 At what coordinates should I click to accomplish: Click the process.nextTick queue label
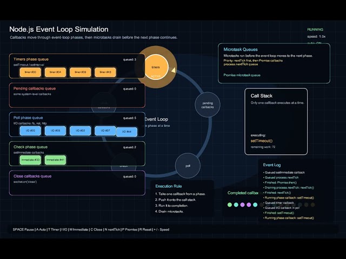click(x=241, y=64)
